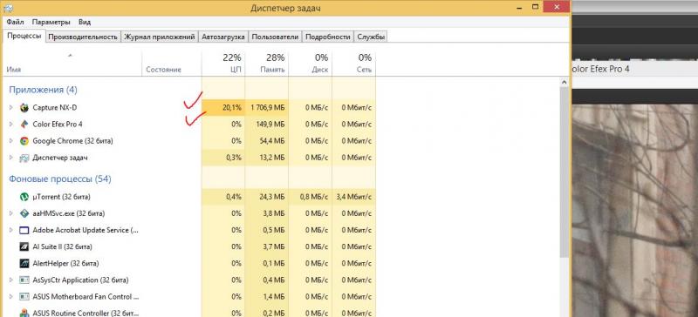Viewport: 698px width, 317px height.
Task: Expand the Google Chrome process group
Action: pyautogui.click(x=11, y=141)
